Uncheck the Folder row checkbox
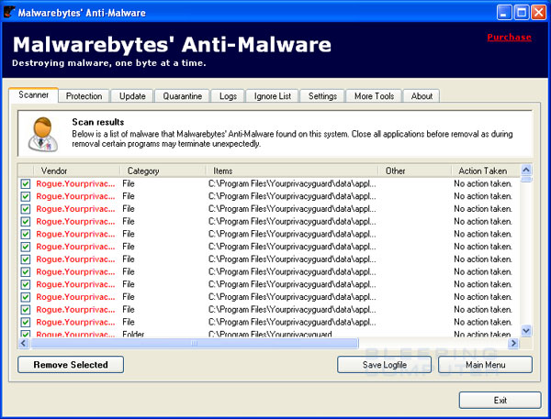Image resolution: width=551 pixels, height=419 pixels. coord(26,334)
